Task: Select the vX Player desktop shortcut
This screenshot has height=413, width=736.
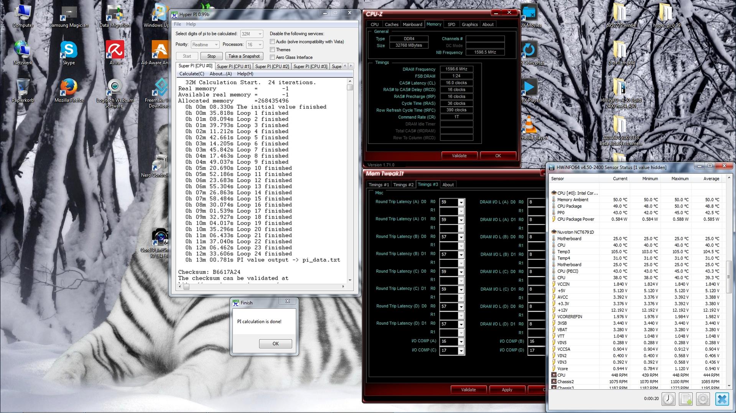Action: pos(530,90)
